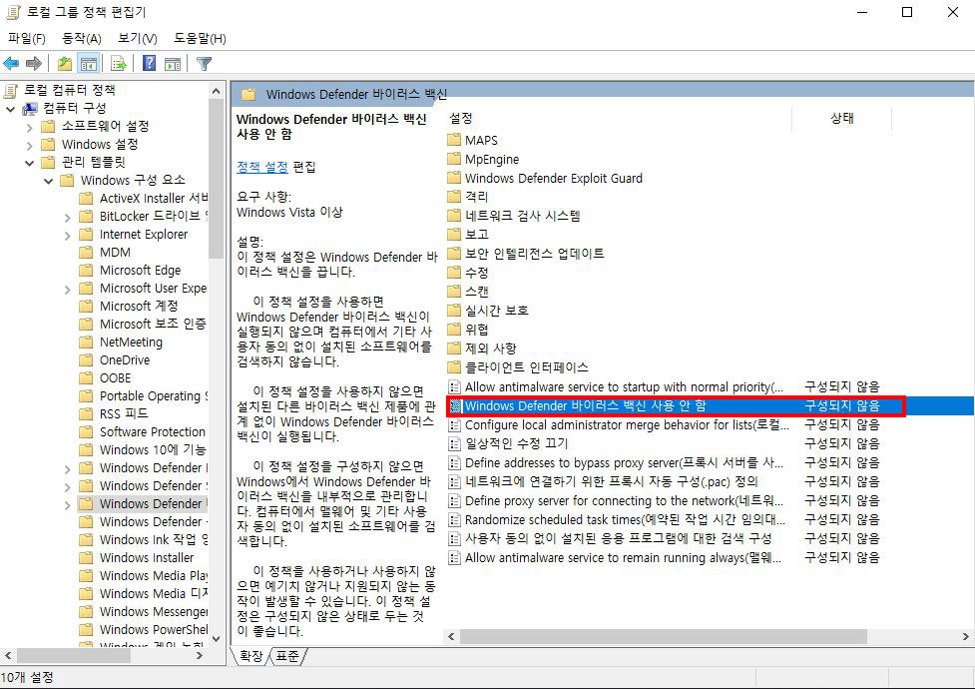This screenshot has width=975, height=689.
Task: Click the tree pane scroll right arrow
Action: pos(199,655)
